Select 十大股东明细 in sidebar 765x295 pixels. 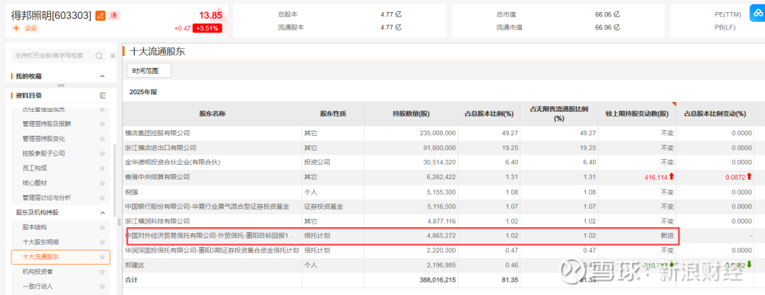coord(40,242)
